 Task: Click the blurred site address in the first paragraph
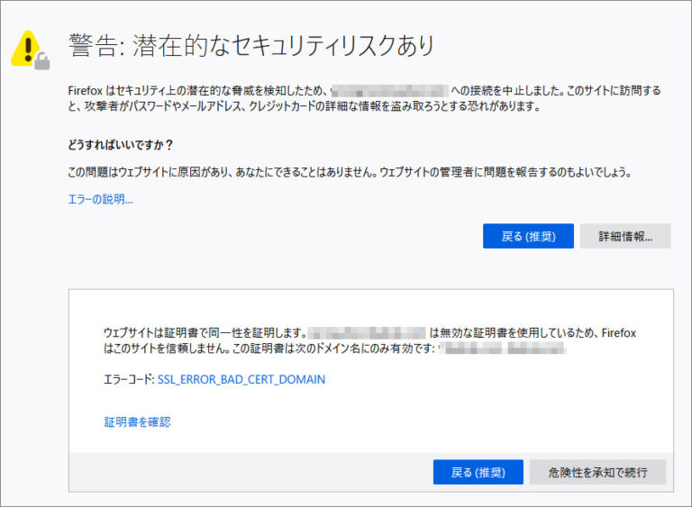pyautogui.click(x=389, y=90)
